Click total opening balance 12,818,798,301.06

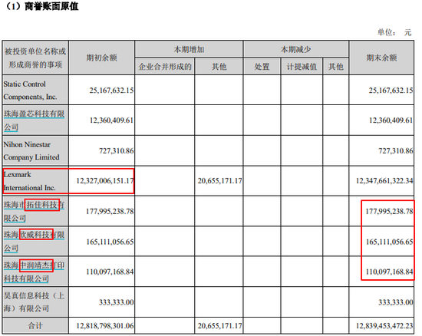[x=105, y=326]
